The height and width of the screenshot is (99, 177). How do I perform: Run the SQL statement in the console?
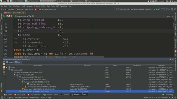tap(4, 16)
